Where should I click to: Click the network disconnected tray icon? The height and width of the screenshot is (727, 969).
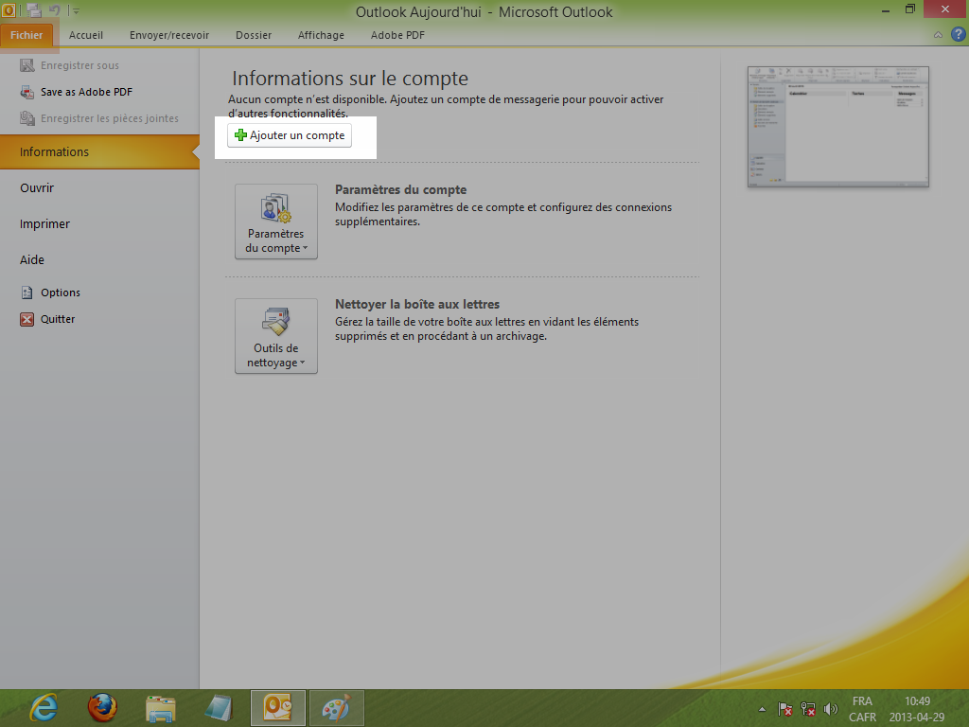pos(808,709)
